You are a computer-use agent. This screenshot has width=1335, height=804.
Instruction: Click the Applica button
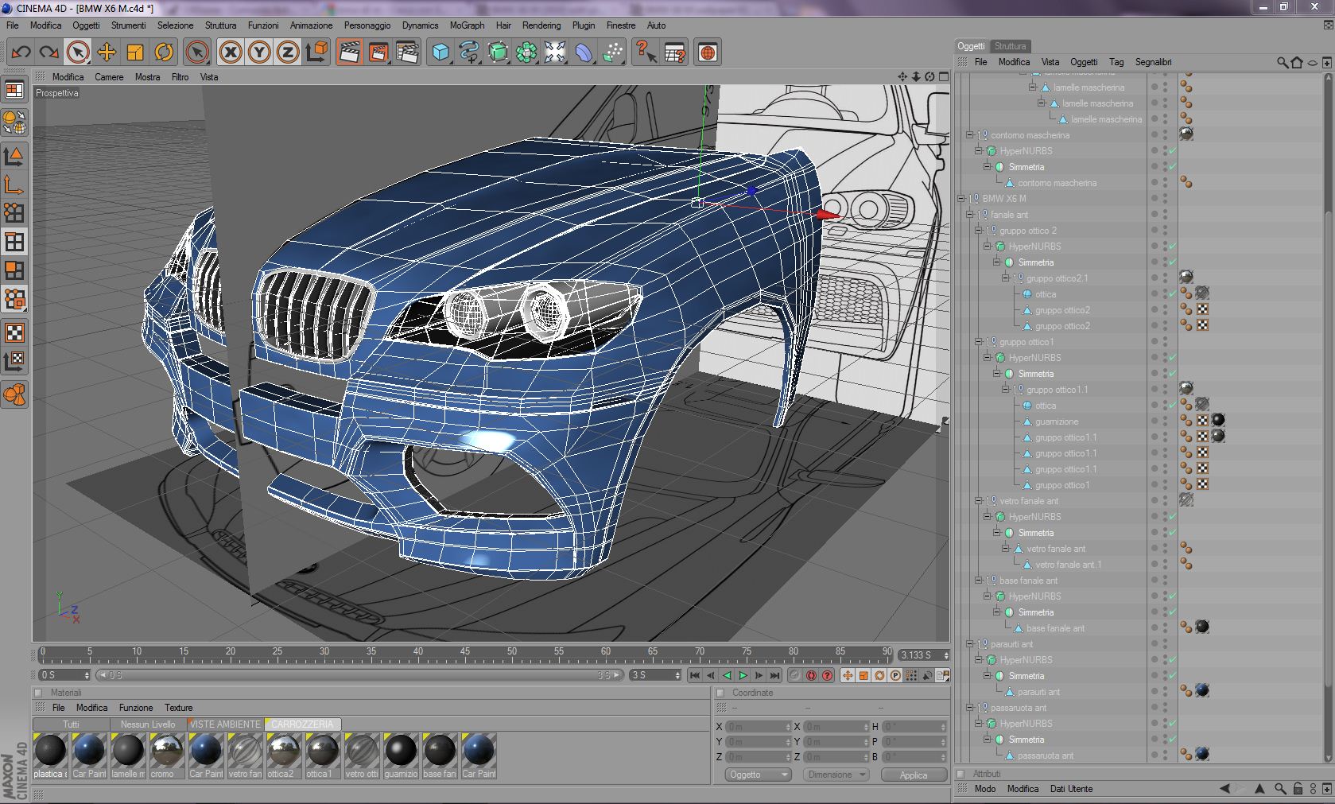(x=913, y=775)
